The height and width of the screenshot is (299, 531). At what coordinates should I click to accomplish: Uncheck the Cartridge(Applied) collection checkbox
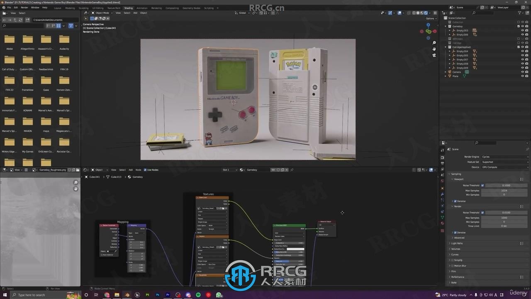[519, 47]
